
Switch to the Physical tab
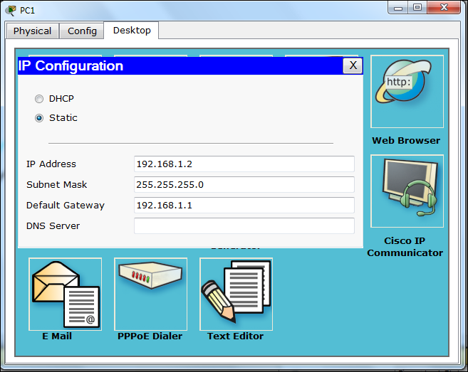(x=32, y=31)
